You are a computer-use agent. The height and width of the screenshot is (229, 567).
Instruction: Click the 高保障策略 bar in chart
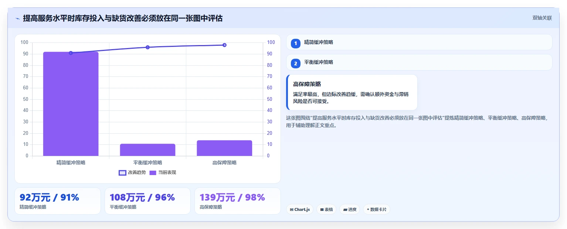pos(224,148)
